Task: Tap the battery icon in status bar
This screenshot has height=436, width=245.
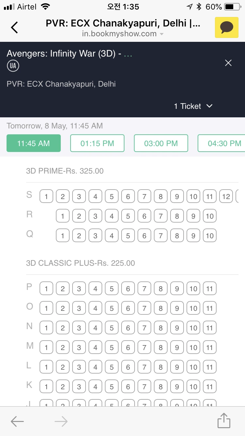Action: [233, 7]
